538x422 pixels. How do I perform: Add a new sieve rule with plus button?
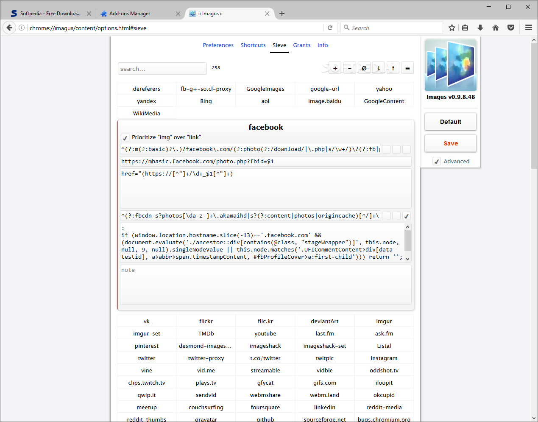[335, 68]
